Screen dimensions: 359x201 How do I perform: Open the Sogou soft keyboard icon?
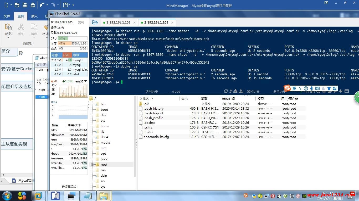(x=317, y=88)
